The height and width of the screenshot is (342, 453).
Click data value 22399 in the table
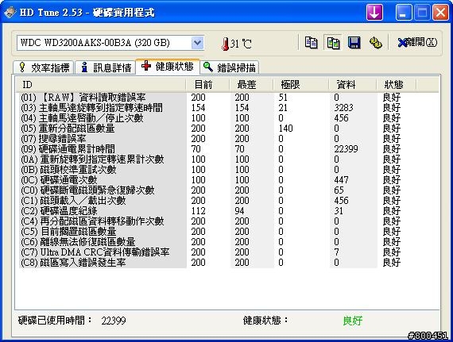tap(346, 149)
